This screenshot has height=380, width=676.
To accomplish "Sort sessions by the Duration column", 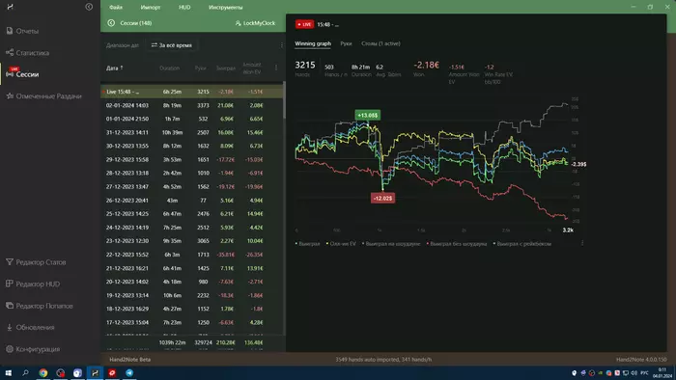I will [x=169, y=68].
